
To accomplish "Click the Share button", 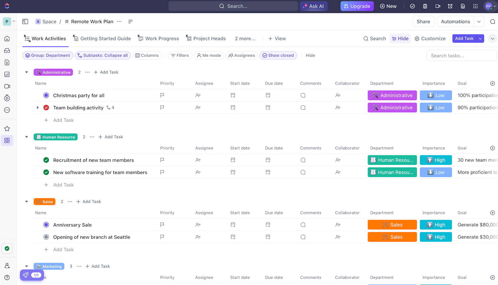I will coord(423,21).
